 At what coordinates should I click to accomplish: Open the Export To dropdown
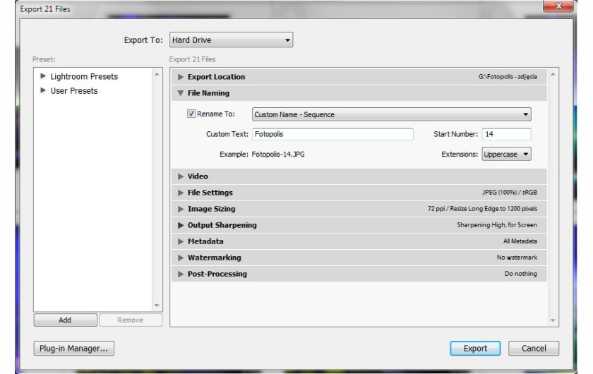pyautogui.click(x=231, y=40)
